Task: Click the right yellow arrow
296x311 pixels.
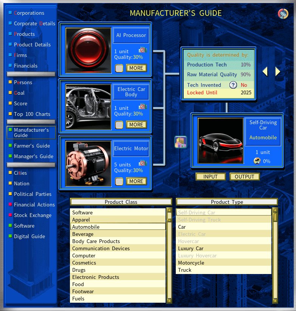Action: [278, 71]
